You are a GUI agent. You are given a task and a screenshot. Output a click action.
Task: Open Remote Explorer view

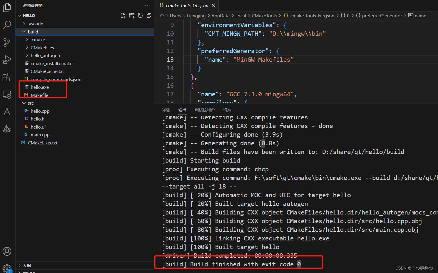click(7, 94)
